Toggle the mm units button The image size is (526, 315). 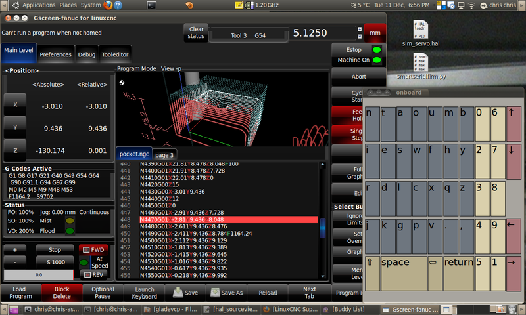coord(375,33)
